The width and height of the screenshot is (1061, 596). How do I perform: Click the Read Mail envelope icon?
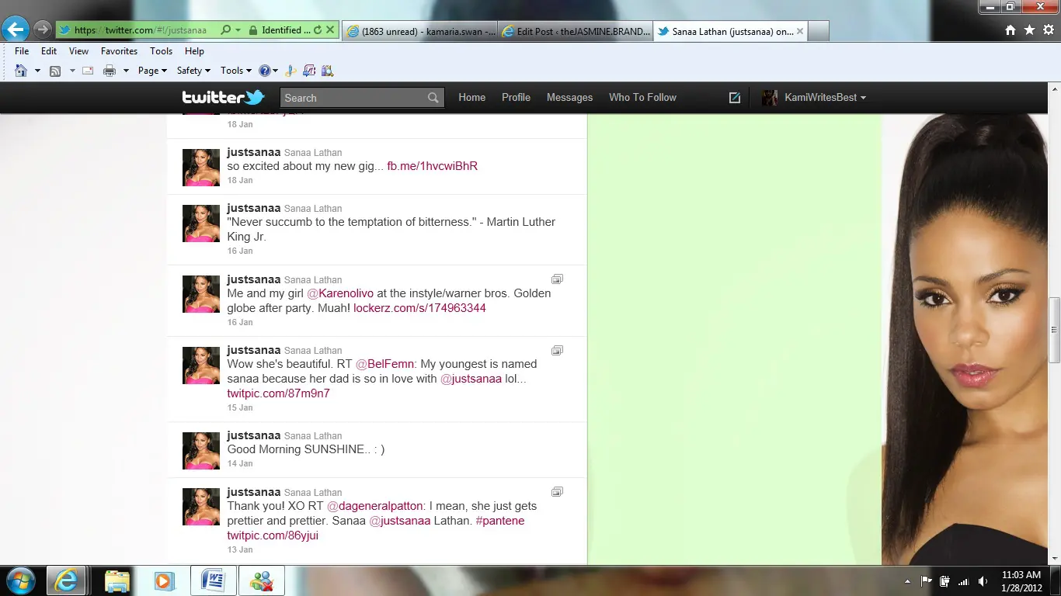click(x=88, y=71)
